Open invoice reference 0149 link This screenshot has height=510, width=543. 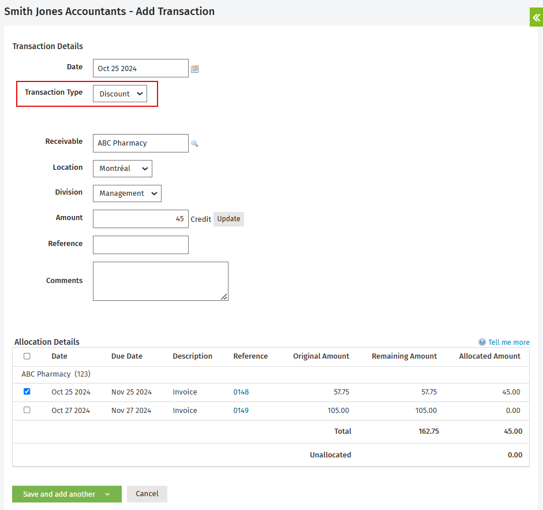point(241,410)
